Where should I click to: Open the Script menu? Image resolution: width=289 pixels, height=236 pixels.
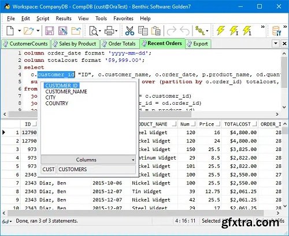[x=43, y=19]
